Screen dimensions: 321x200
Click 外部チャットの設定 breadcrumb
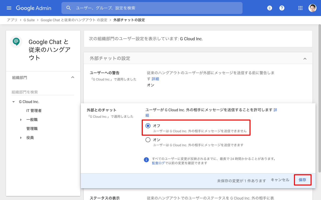(129, 20)
